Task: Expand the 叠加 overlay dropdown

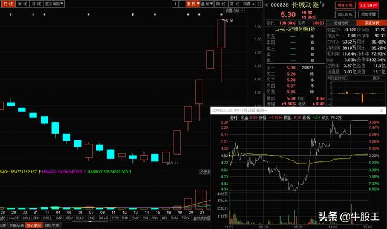Action: [207, 4]
